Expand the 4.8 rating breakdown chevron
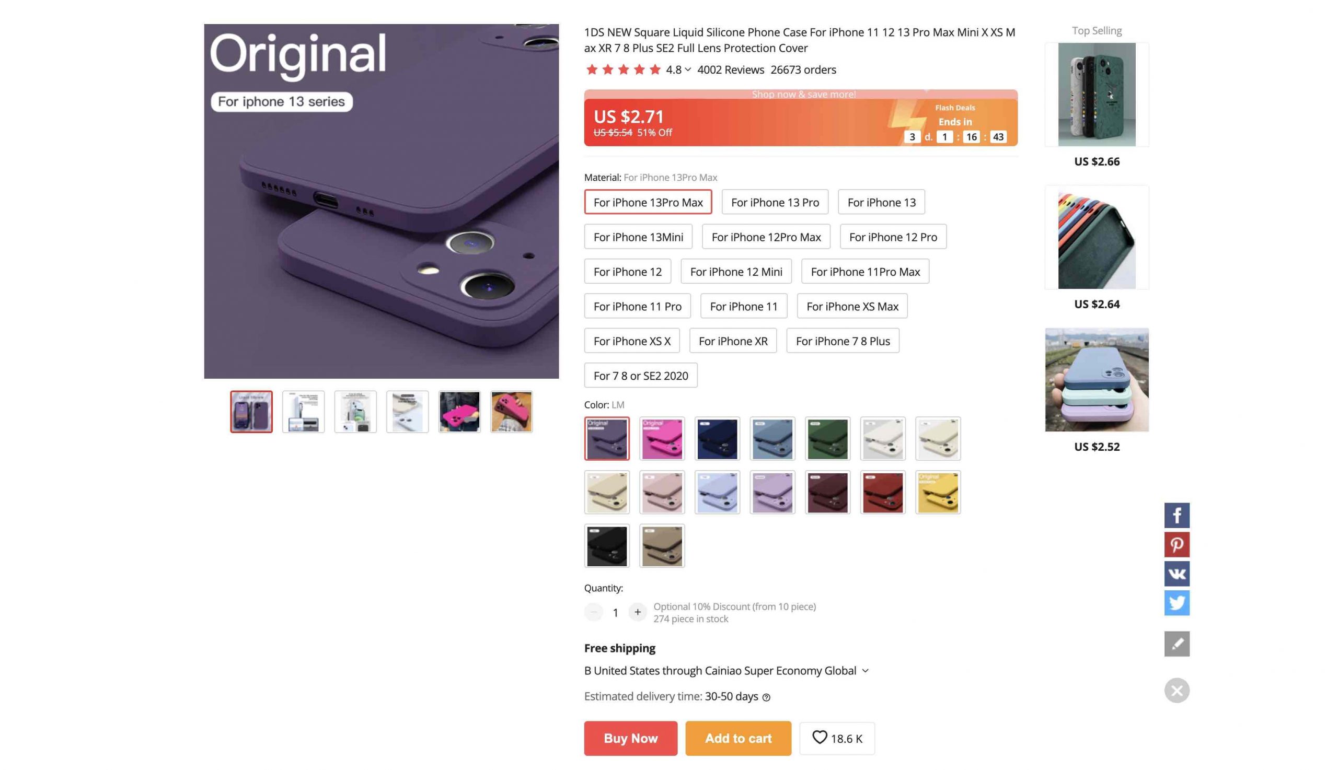This screenshot has width=1338, height=770. (x=687, y=69)
